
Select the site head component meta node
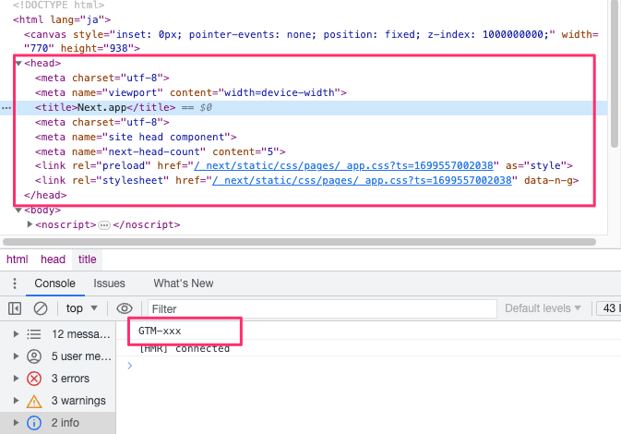(x=136, y=138)
